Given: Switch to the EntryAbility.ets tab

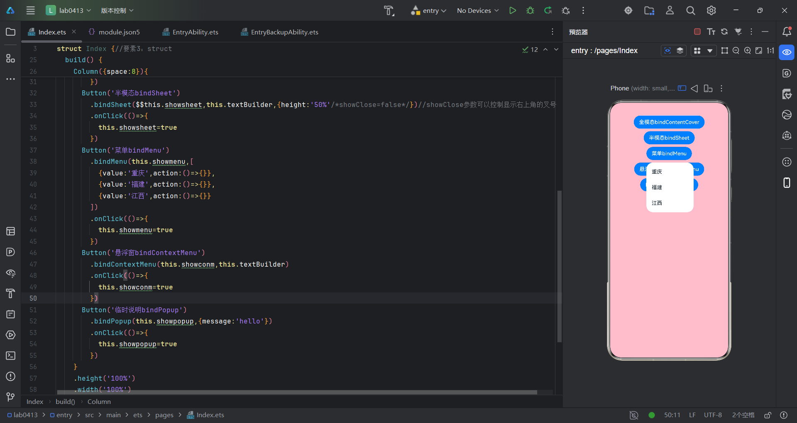Looking at the screenshot, I should (x=191, y=32).
